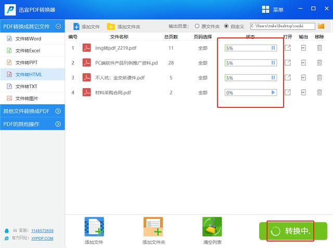Click the 添加文件夹 toolbar folder icon
The height and width of the screenshot is (248, 333).
pyautogui.click(x=111, y=26)
